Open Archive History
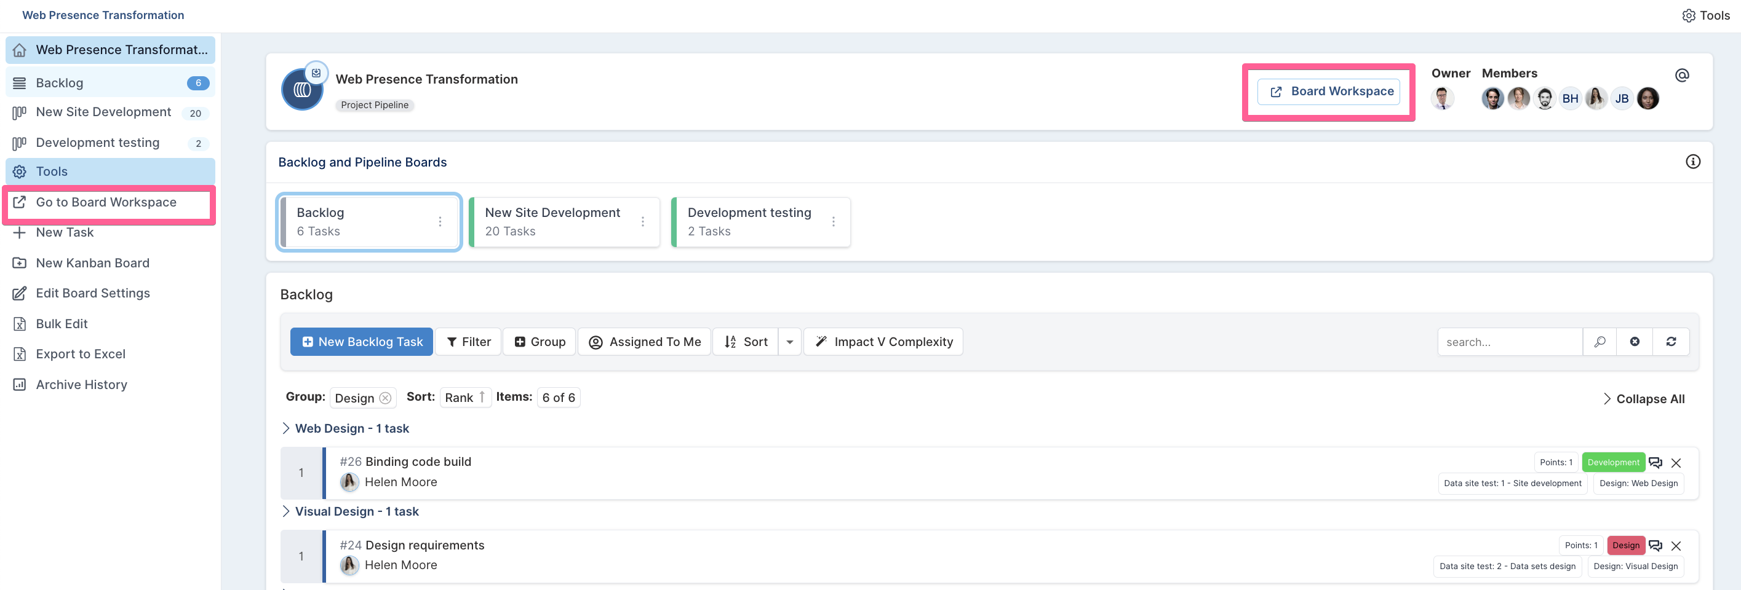 coord(110,385)
